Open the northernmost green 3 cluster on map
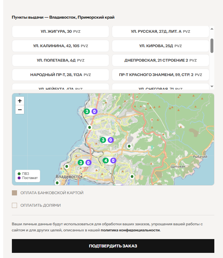The height and width of the screenshot is (258, 223). click(x=87, y=111)
